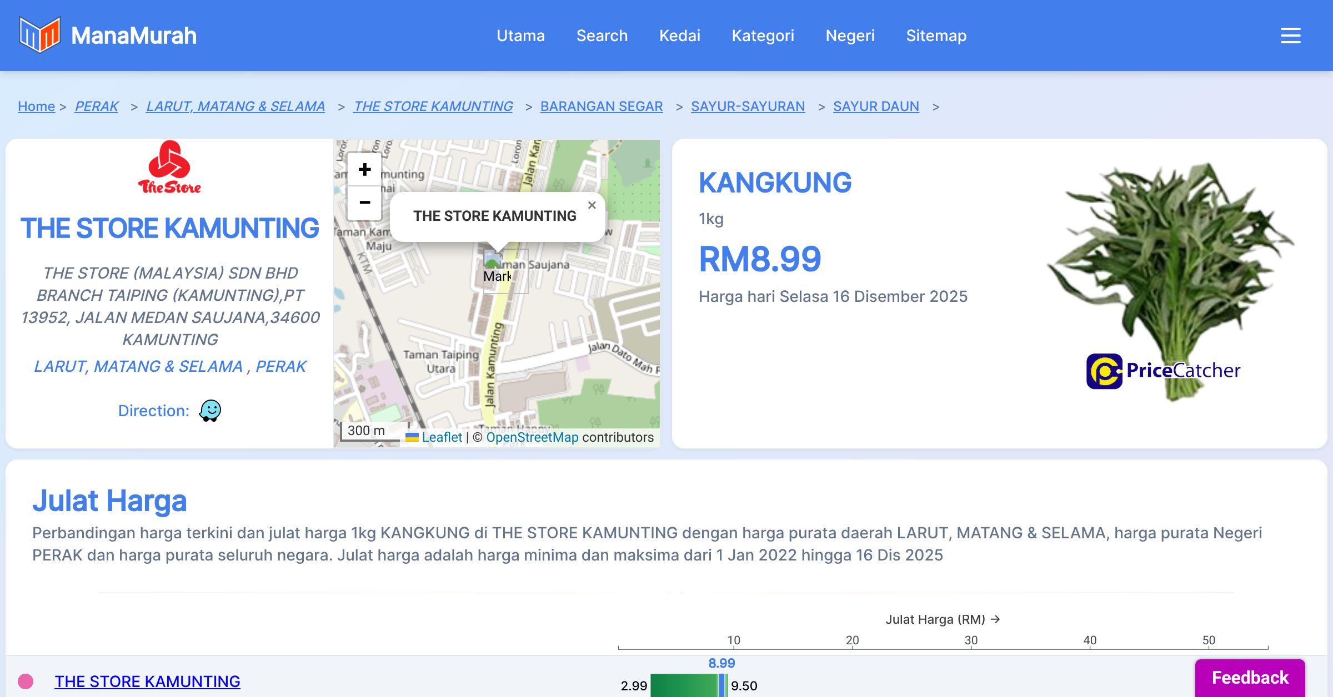The height and width of the screenshot is (697, 1333).
Task: Click the PERAK breadcrumb link
Action: [x=97, y=106]
